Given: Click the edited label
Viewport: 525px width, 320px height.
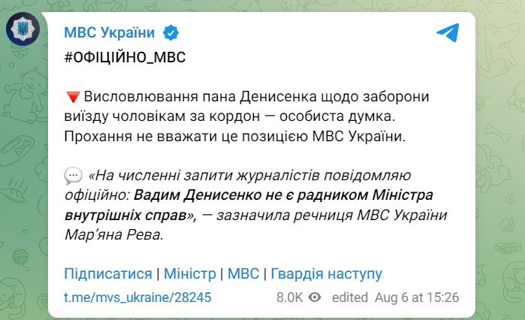Looking at the screenshot, I should pyautogui.click(x=352, y=297).
